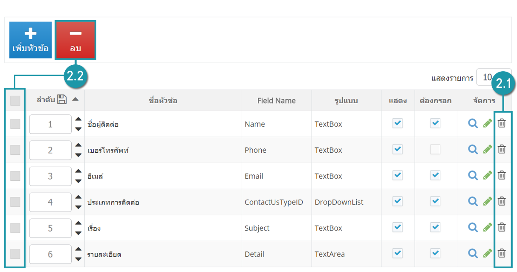Image resolution: width=517 pixels, height=272 pixels.
Task: View Email row with magnifier icon
Action: [473, 175]
